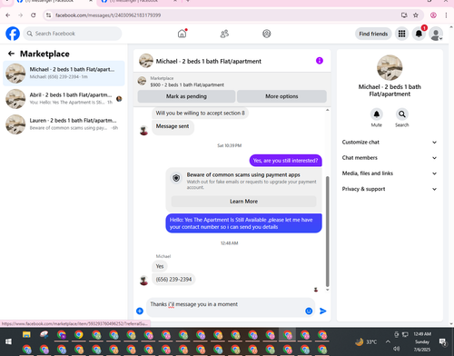Open more actions plus icon in composer
This screenshot has height=356, width=454.
coord(140,311)
